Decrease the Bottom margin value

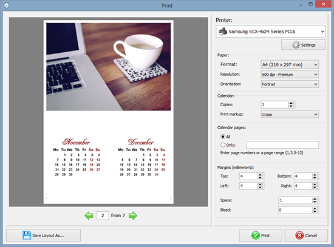pos(315,178)
